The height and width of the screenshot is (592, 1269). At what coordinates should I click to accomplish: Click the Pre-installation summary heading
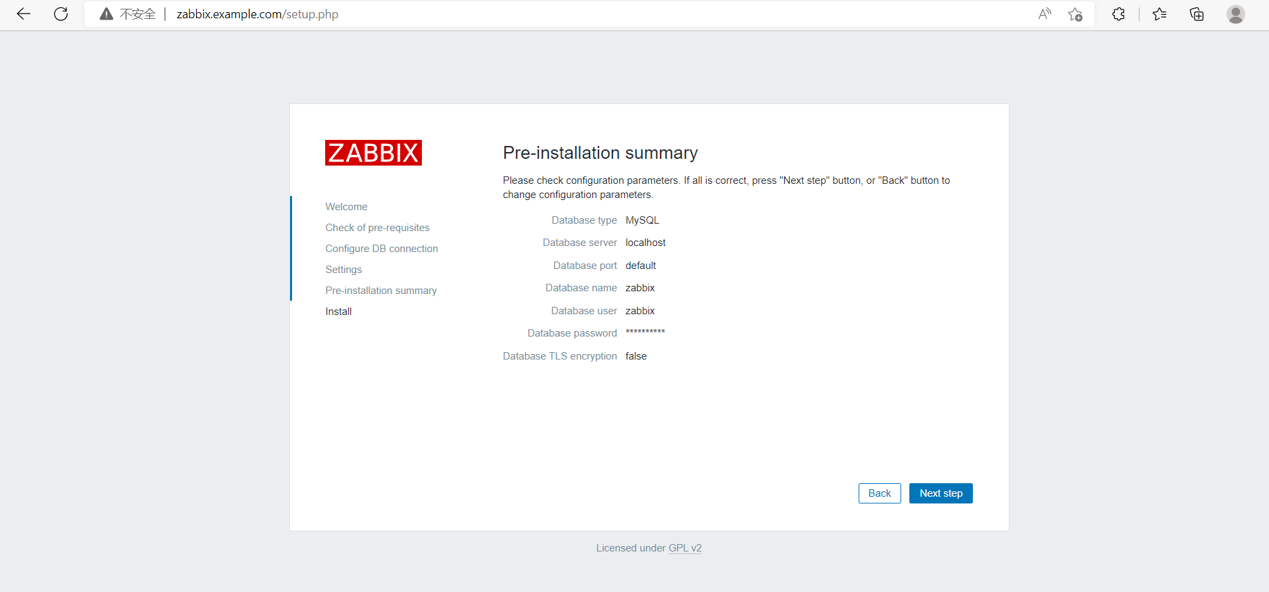600,153
